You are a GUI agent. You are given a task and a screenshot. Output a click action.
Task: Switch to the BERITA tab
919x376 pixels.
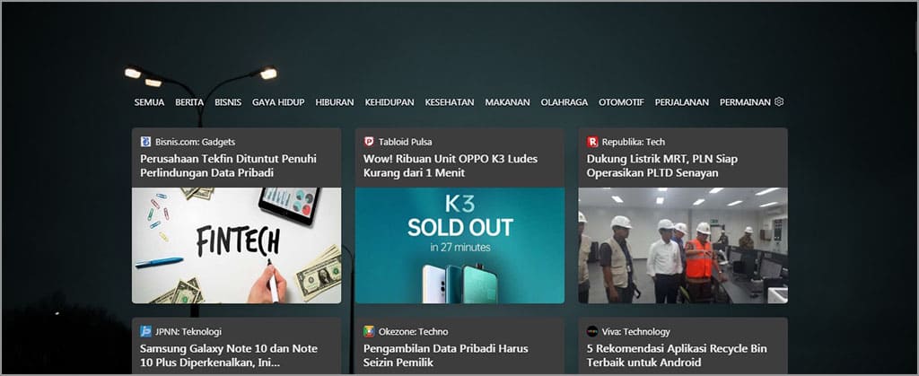click(189, 102)
